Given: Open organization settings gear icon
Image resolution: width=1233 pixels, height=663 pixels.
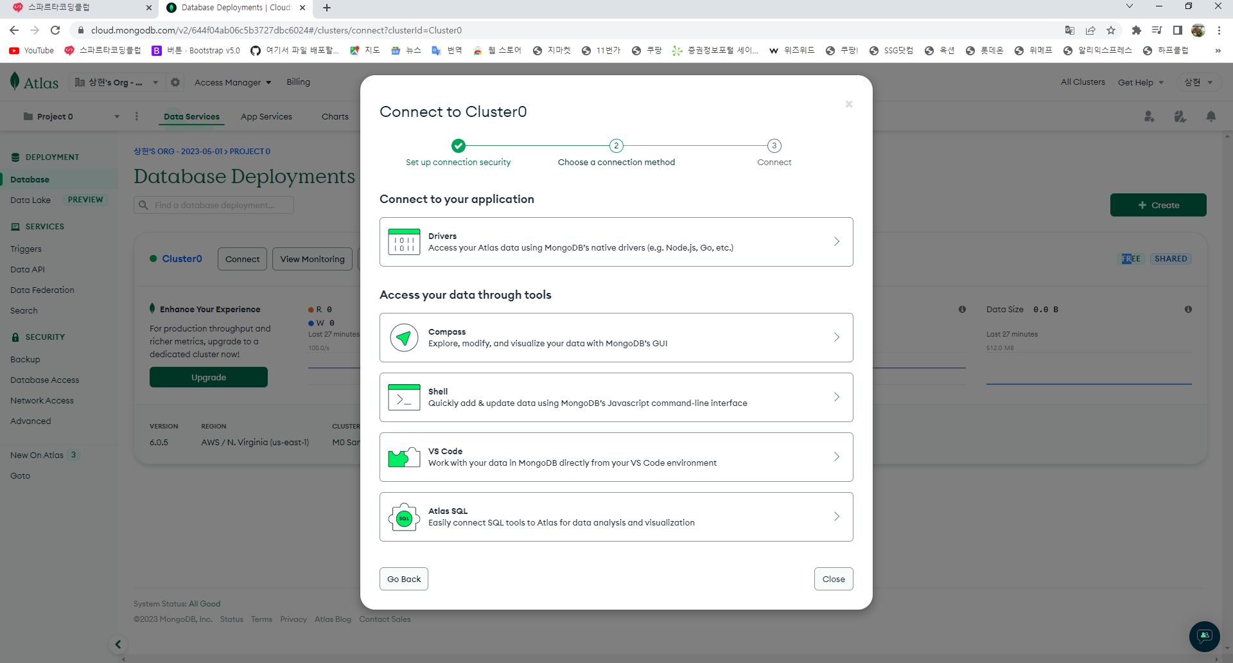Looking at the screenshot, I should [x=175, y=82].
